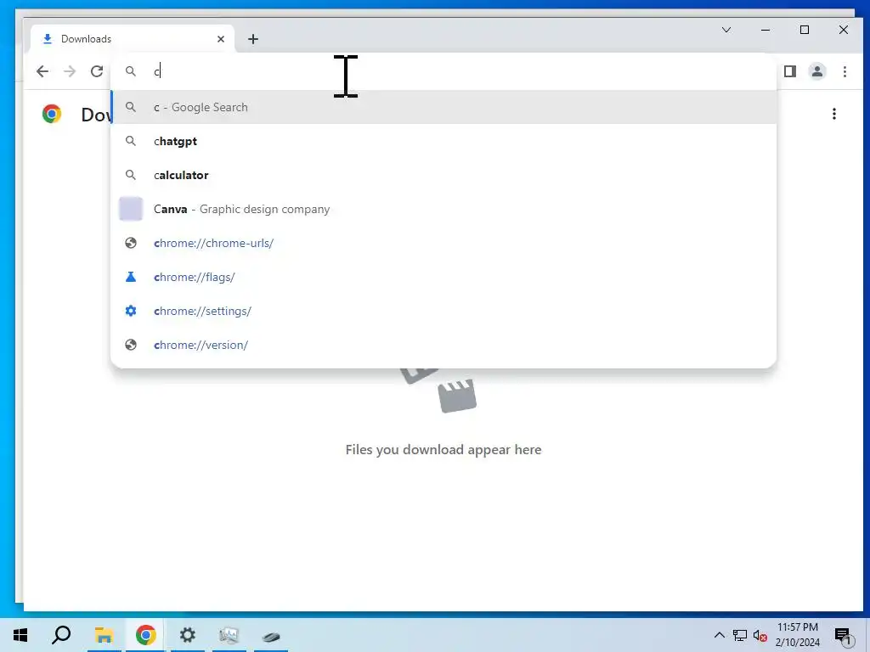Image resolution: width=870 pixels, height=652 pixels.
Task: Click the Chrome logo on Downloads page
Action: tap(52, 114)
